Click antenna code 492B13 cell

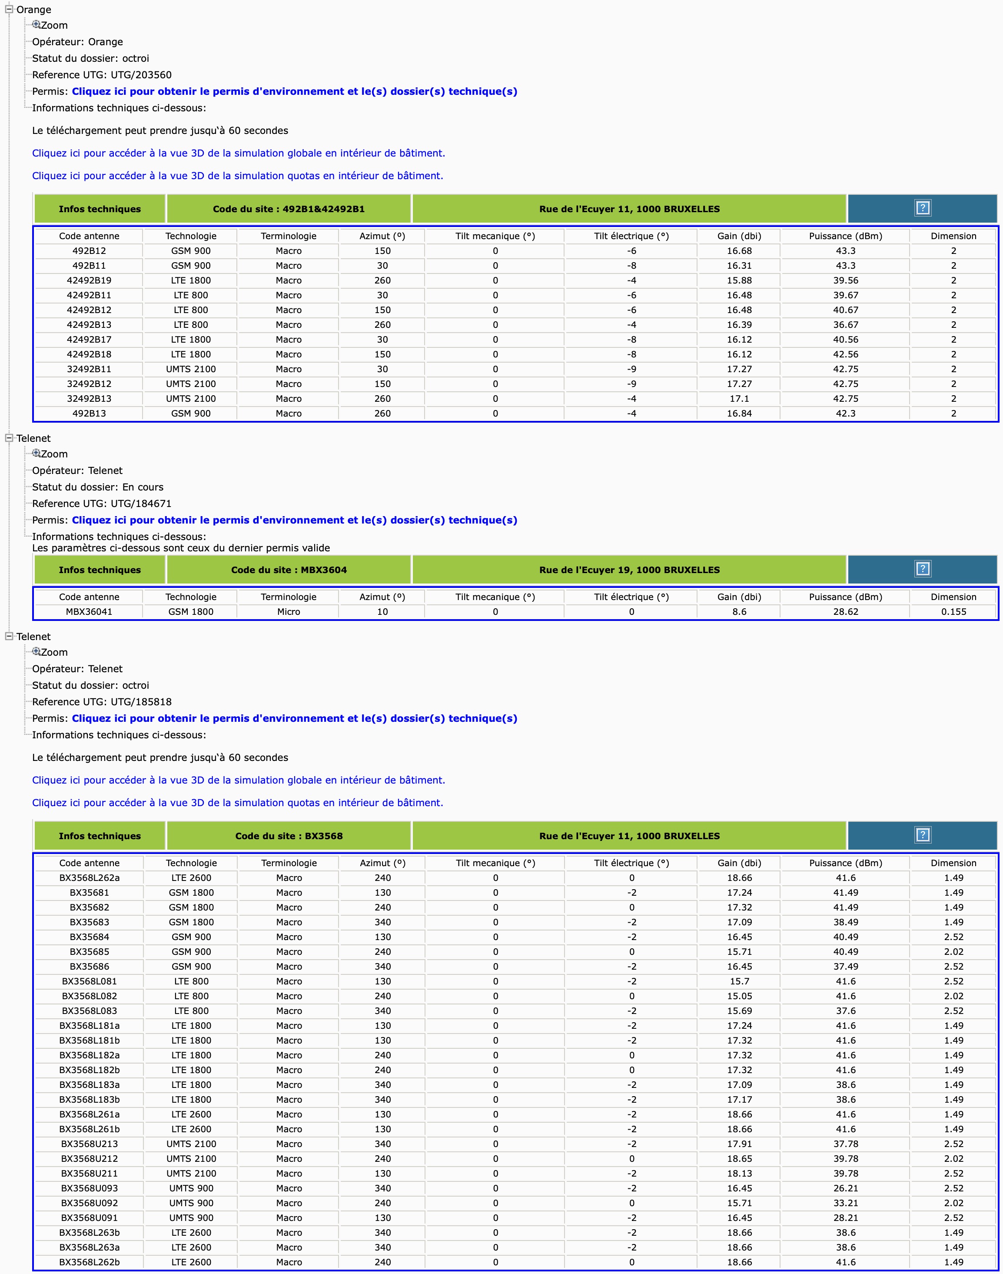[89, 413]
